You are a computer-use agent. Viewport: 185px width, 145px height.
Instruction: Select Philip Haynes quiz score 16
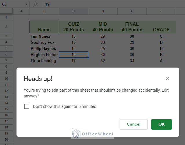tap(74, 48)
